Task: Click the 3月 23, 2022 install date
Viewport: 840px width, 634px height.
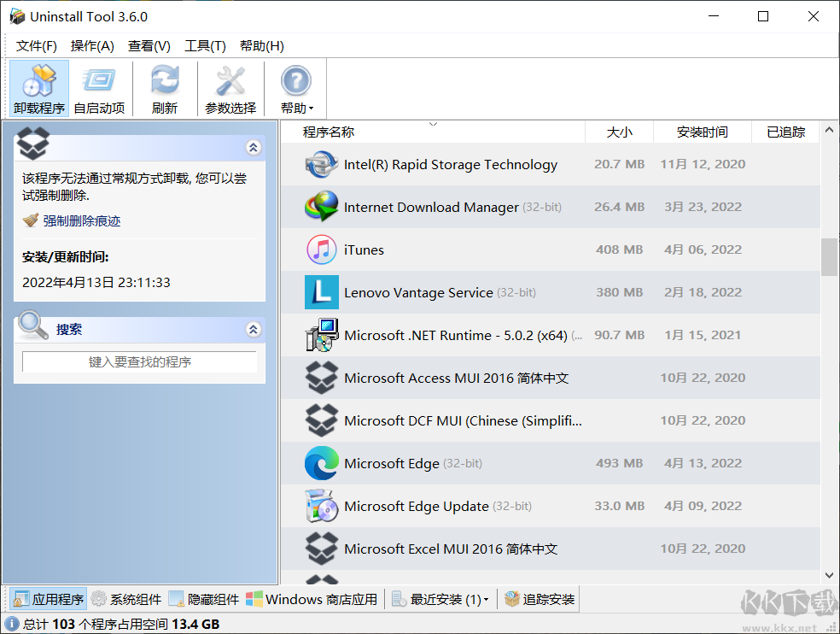Action: 703,207
